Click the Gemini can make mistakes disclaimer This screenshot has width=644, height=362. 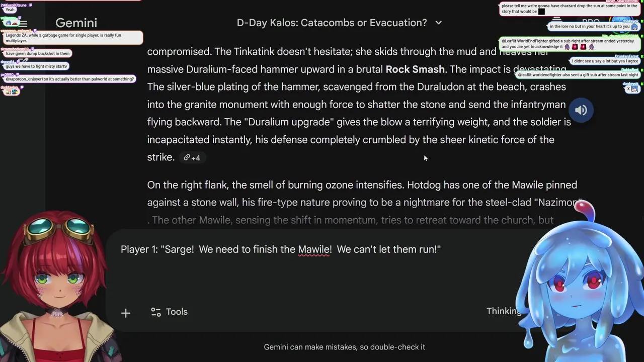(x=344, y=347)
